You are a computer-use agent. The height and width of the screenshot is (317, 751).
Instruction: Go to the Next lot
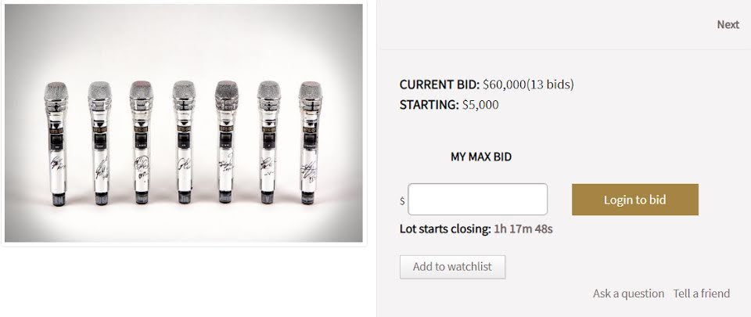click(728, 24)
